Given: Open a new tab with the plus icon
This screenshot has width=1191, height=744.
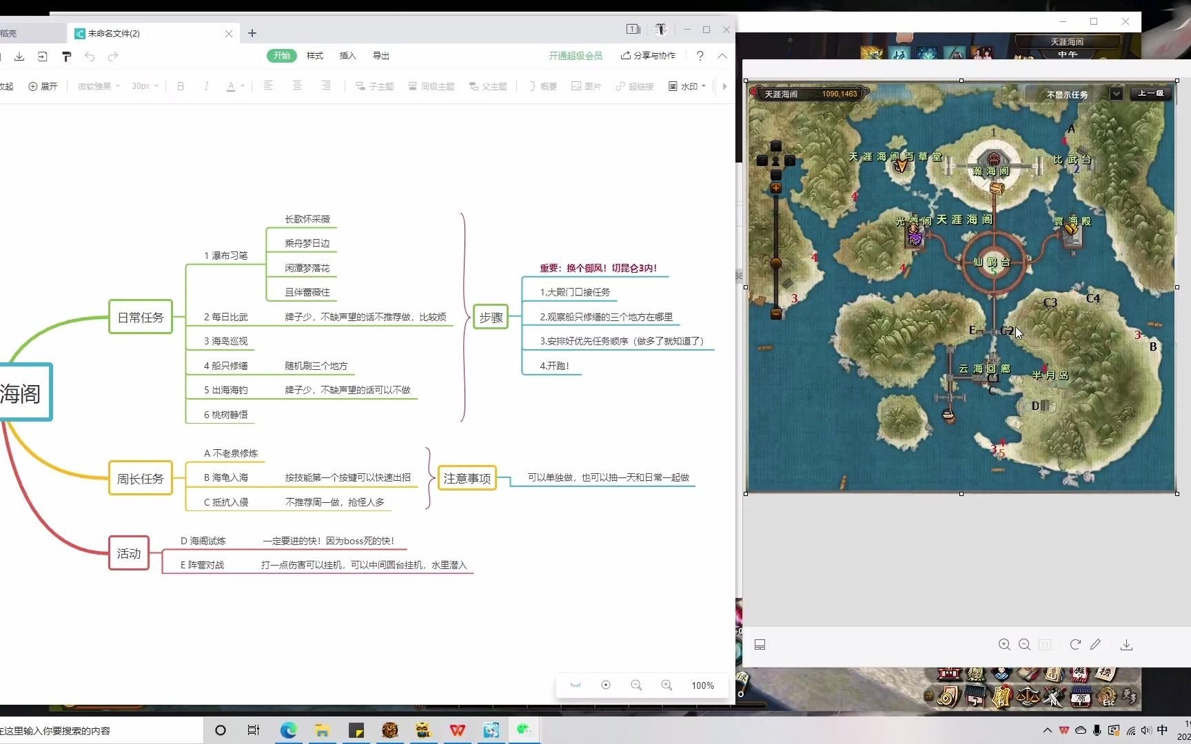Looking at the screenshot, I should (252, 33).
